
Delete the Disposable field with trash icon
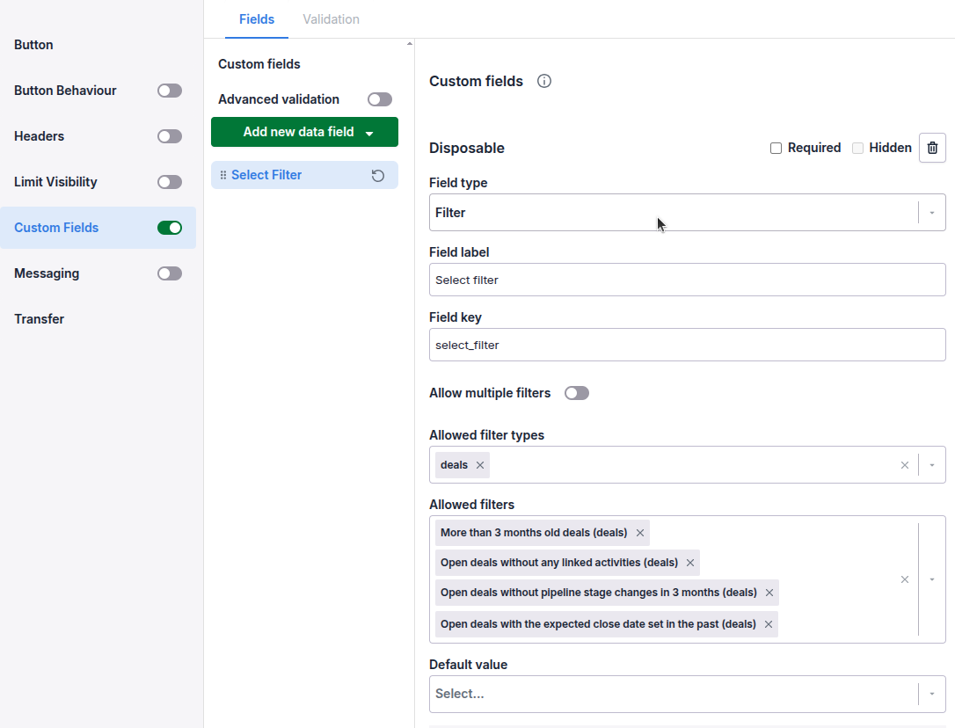click(x=932, y=148)
